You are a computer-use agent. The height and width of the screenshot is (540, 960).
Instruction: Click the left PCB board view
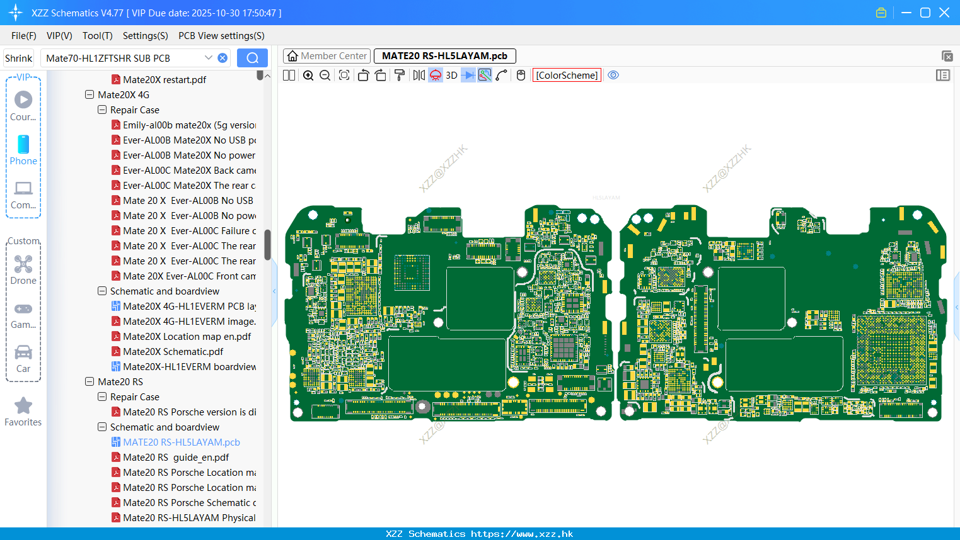[x=450, y=313]
